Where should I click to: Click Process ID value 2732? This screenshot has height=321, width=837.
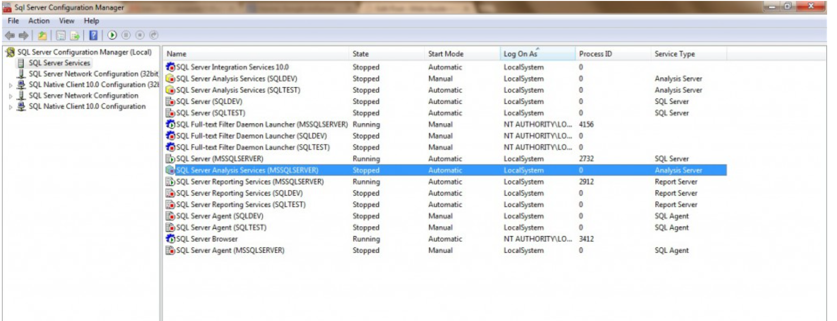coord(586,159)
